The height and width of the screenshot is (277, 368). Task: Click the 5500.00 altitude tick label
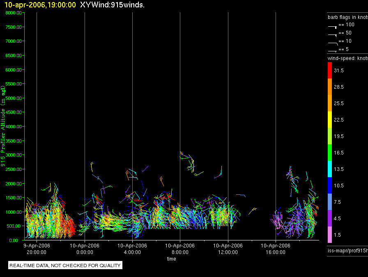click(14, 84)
